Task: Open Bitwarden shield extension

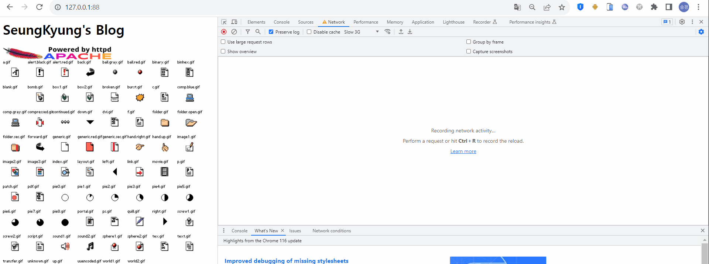Action: [x=580, y=7]
